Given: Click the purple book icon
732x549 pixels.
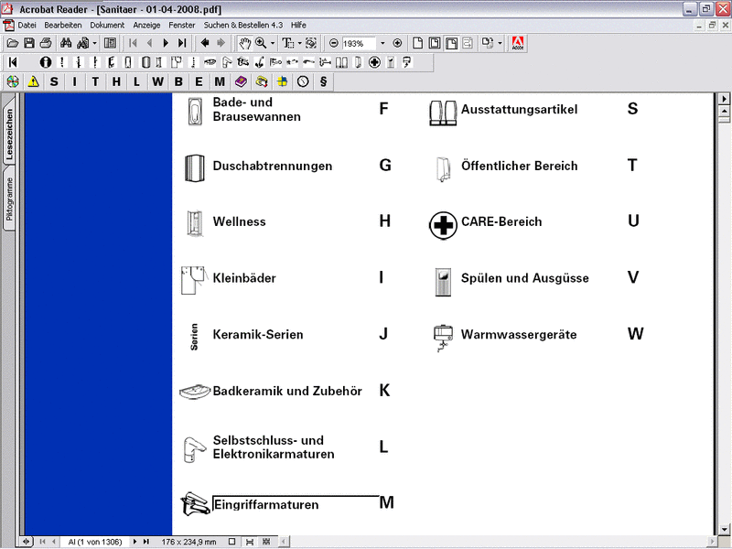Looking at the screenshot, I should click(x=241, y=81).
